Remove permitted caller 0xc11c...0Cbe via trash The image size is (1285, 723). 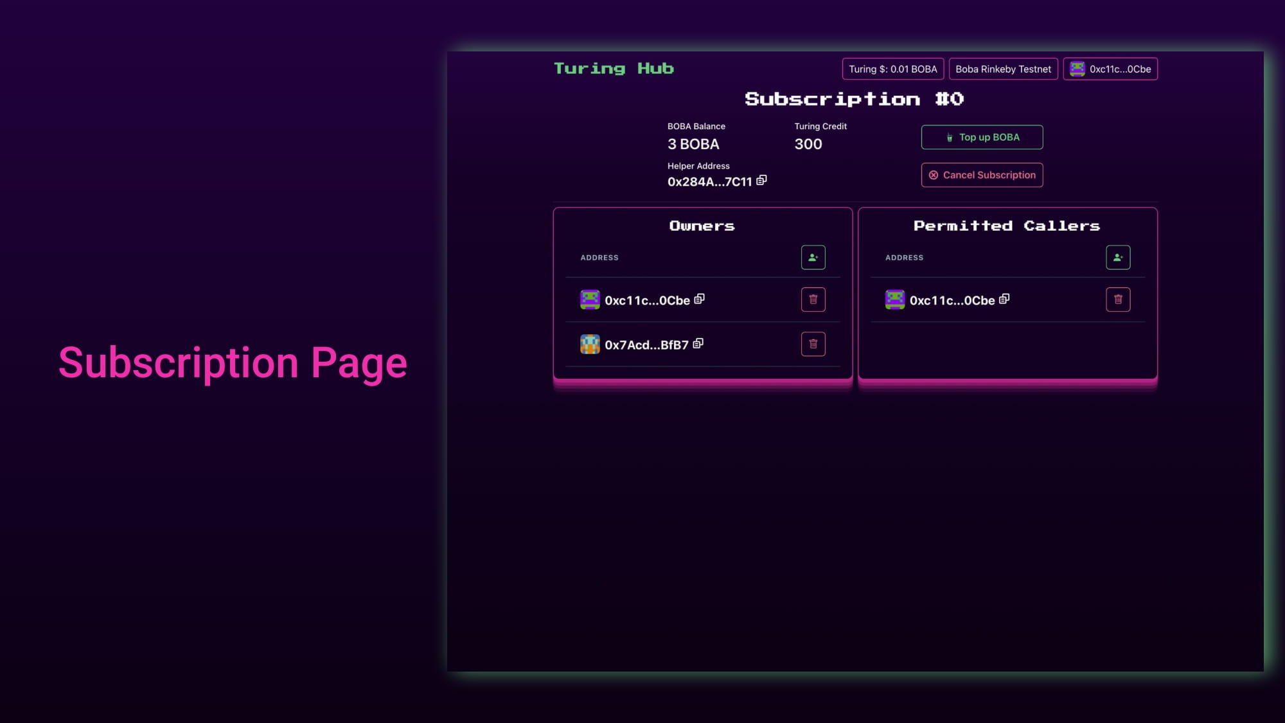coord(1117,299)
